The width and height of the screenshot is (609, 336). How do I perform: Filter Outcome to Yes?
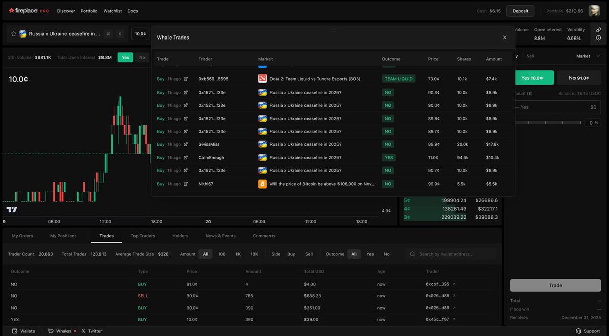click(370, 254)
